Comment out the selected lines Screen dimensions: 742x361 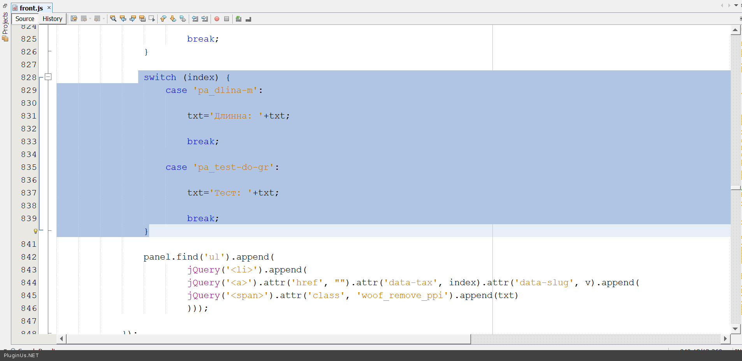click(239, 19)
